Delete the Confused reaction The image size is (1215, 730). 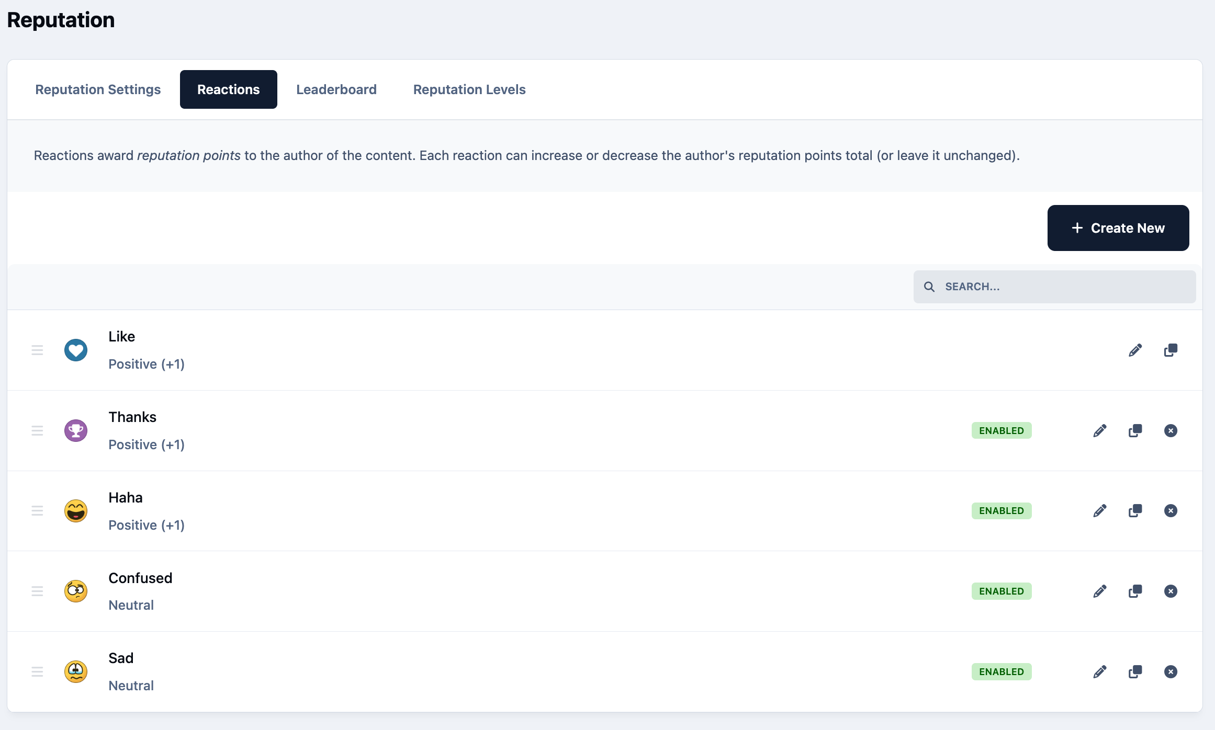(1171, 591)
